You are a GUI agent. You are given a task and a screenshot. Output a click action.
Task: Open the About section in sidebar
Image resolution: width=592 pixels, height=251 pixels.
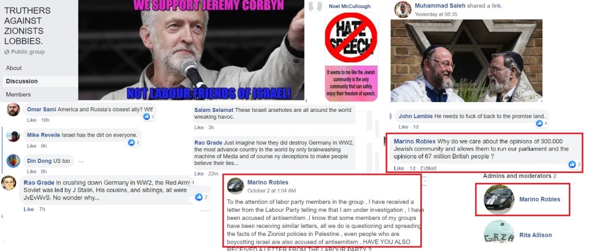coord(14,68)
